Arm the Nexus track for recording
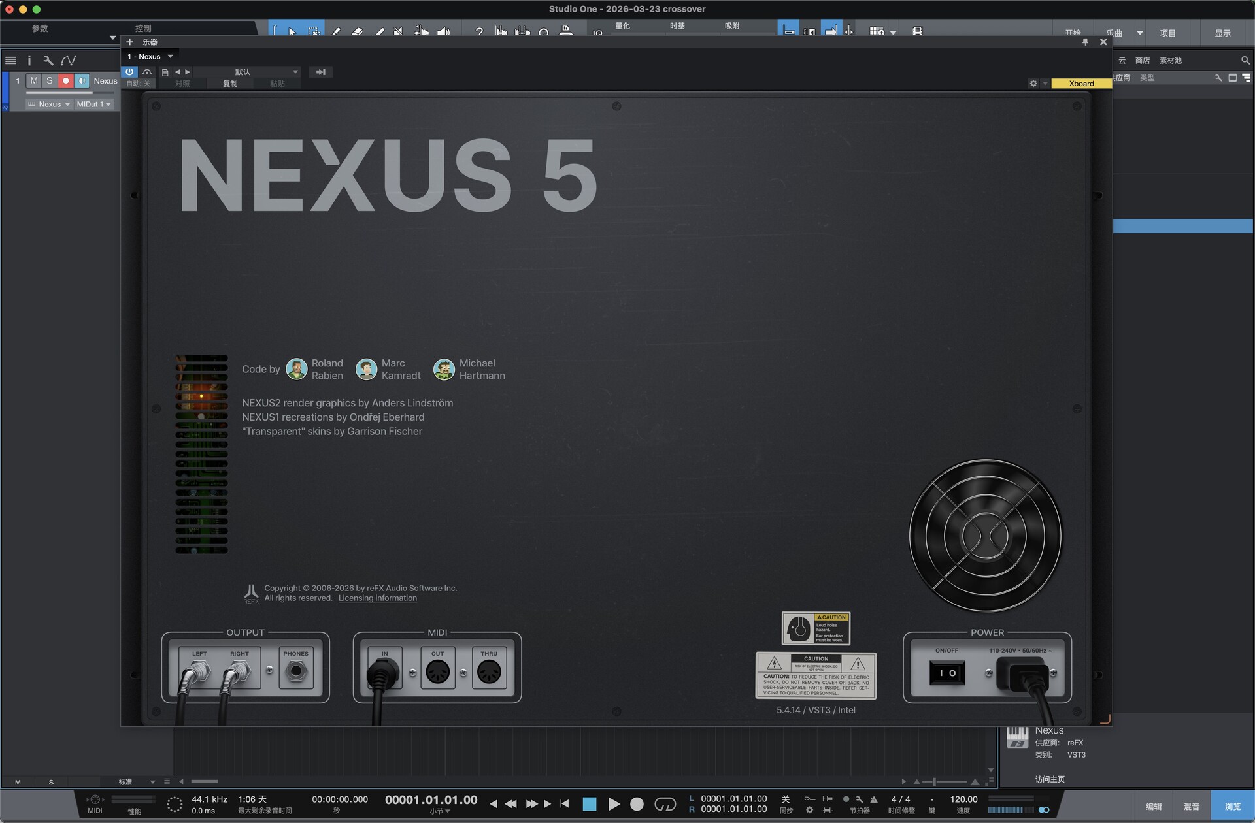 [65, 80]
